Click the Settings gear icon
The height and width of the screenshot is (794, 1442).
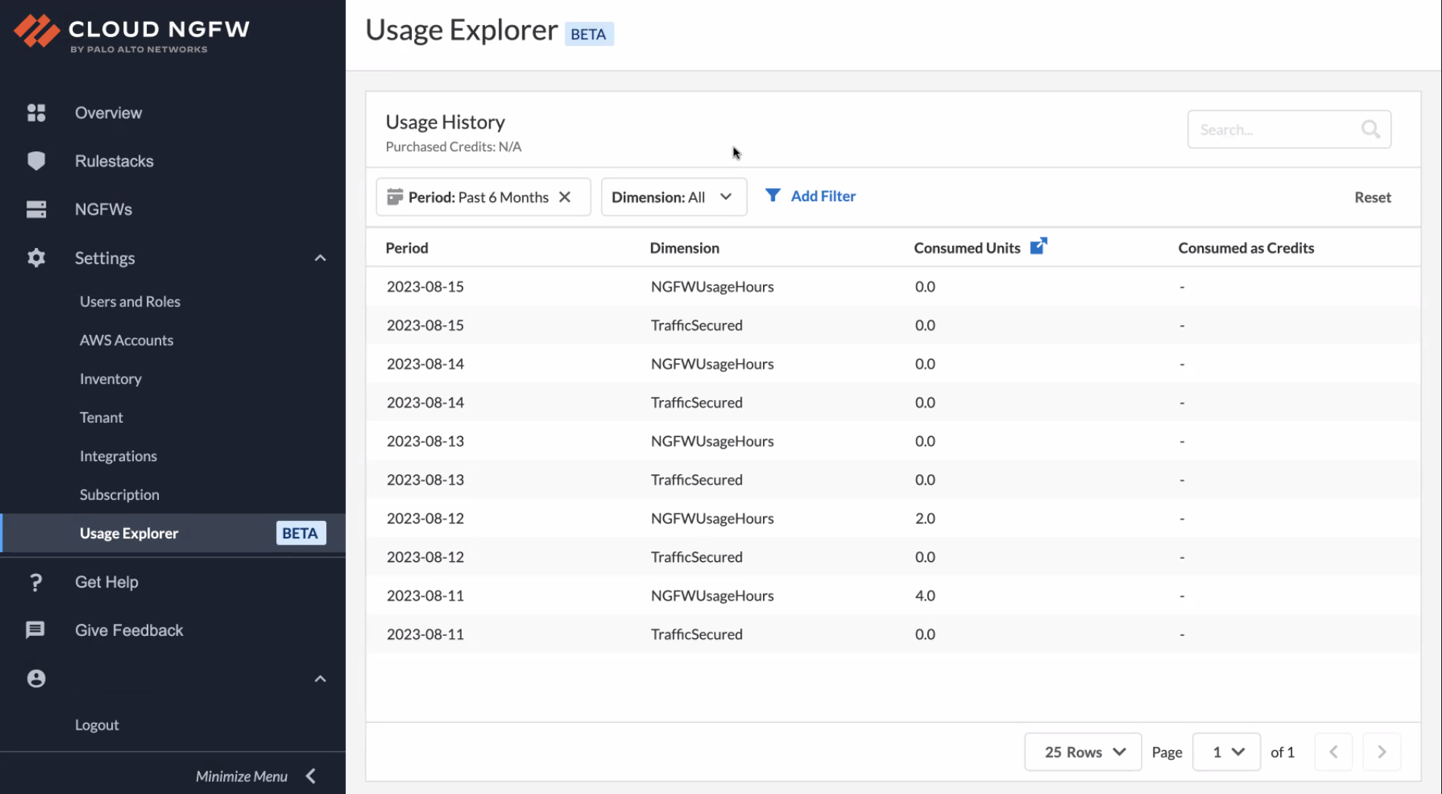[x=36, y=258]
